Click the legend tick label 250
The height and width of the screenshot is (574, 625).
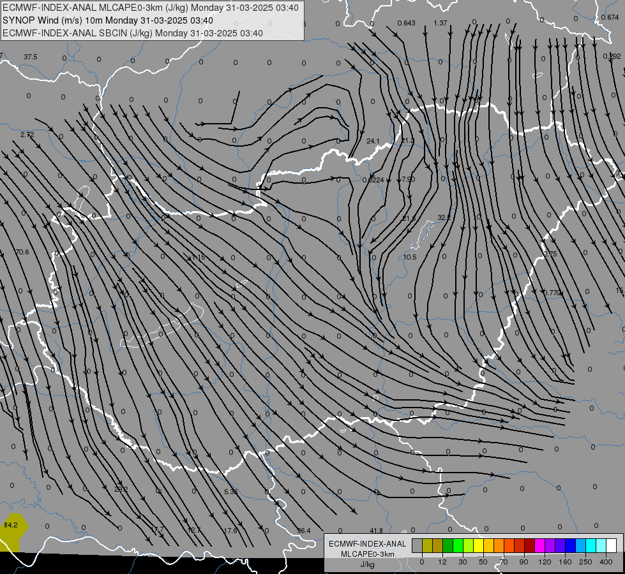[585, 562]
